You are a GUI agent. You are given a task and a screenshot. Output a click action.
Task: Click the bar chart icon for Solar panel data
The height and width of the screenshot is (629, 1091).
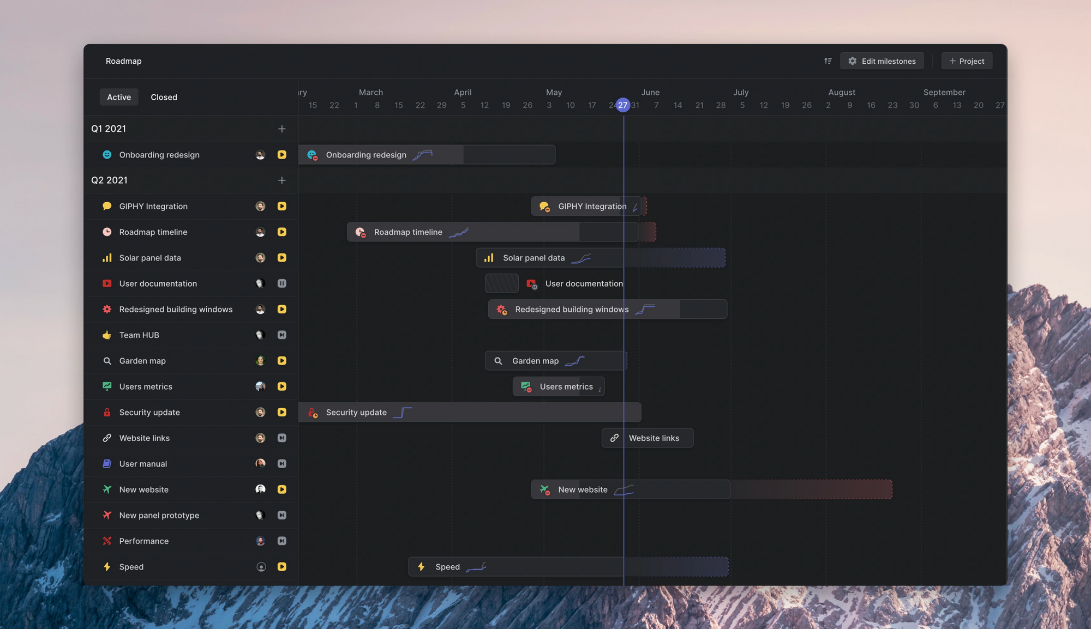(107, 258)
